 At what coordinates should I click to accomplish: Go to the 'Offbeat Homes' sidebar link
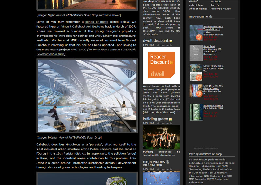point(198,9)
